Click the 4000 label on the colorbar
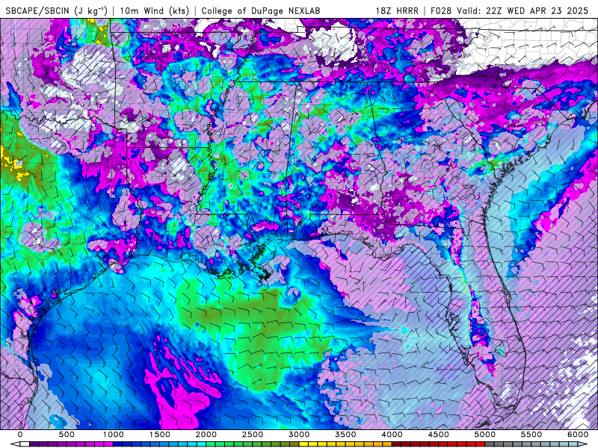The height and width of the screenshot is (448, 598). click(x=392, y=435)
